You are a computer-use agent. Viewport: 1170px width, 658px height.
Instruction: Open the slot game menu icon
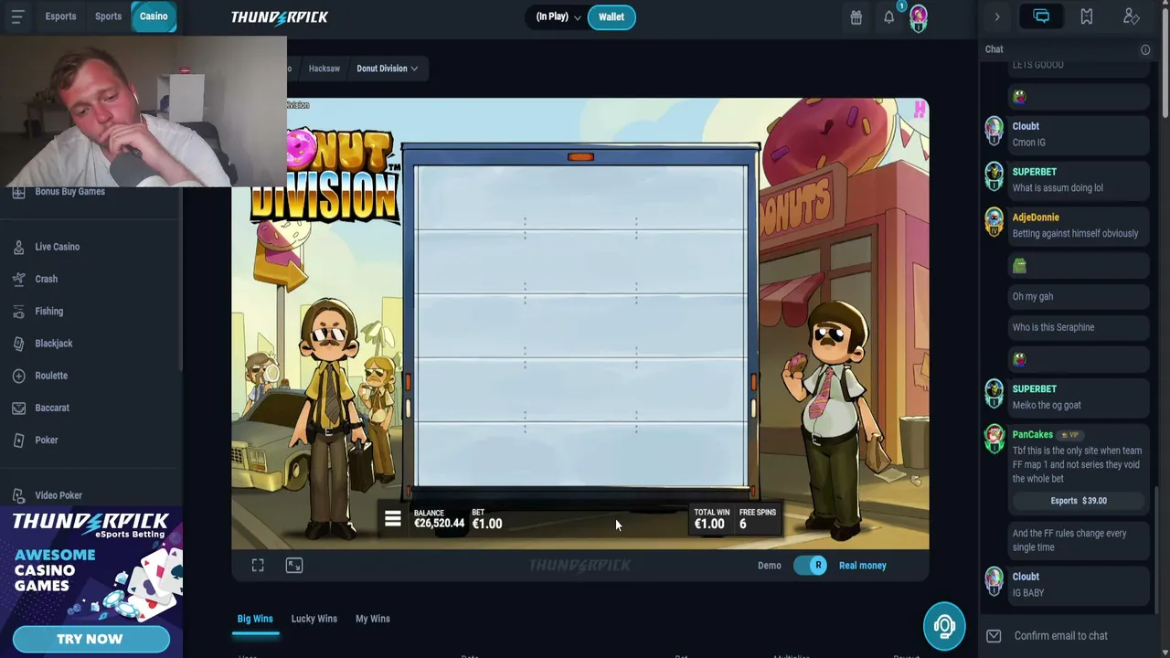[393, 519]
